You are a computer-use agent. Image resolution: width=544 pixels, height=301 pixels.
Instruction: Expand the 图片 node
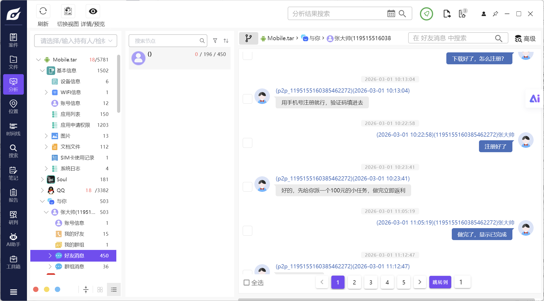pos(46,136)
